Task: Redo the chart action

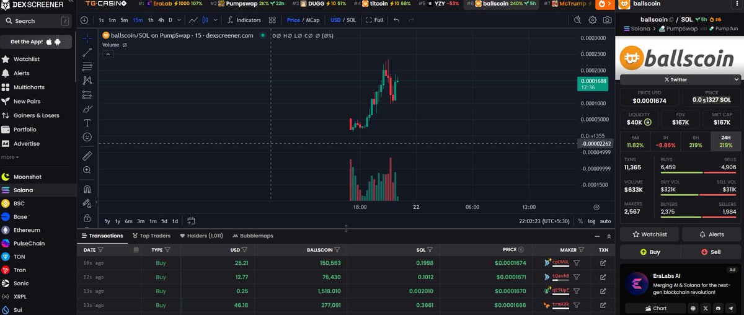Action: tap(412, 20)
